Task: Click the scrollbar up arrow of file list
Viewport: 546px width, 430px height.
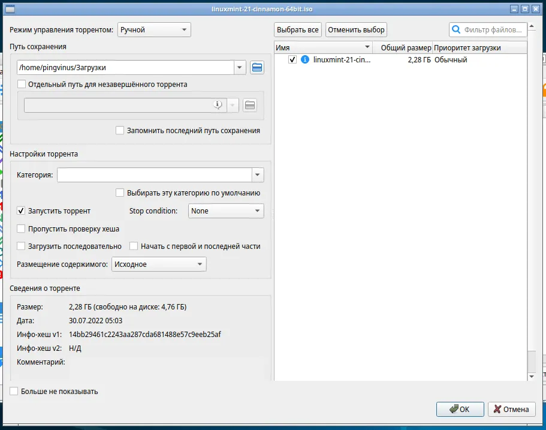Action: (532, 26)
